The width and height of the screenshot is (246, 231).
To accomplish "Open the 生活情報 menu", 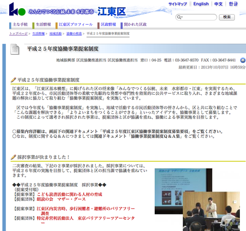I will click(44, 25).
